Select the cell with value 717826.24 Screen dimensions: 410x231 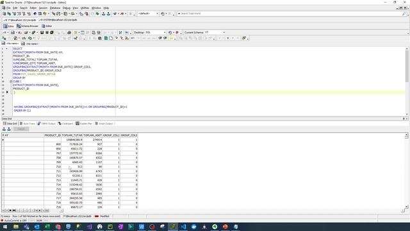pyautogui.click(x=72, y=144)
